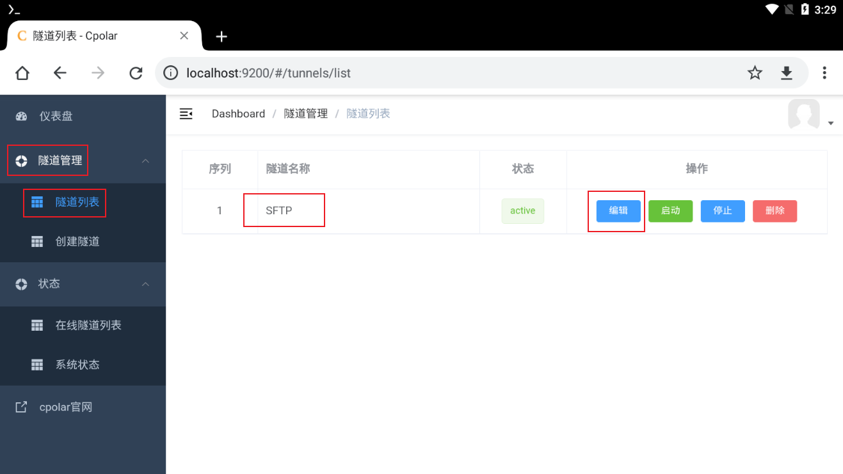Select the 隧道管理 menu
The height and width of the screenshot is (474, 843).
[83, 161]
